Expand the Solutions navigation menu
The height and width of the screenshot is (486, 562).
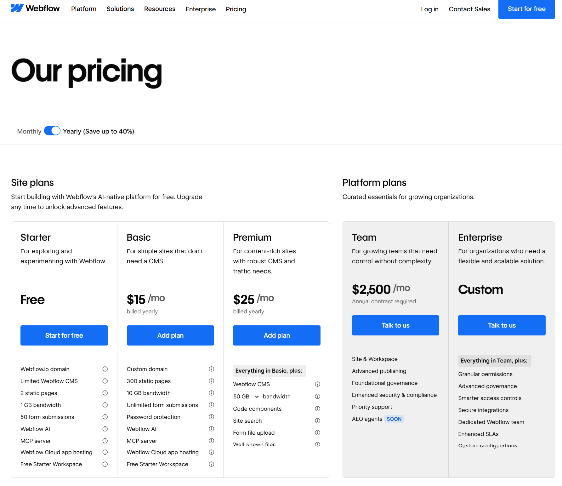point(120,9)
